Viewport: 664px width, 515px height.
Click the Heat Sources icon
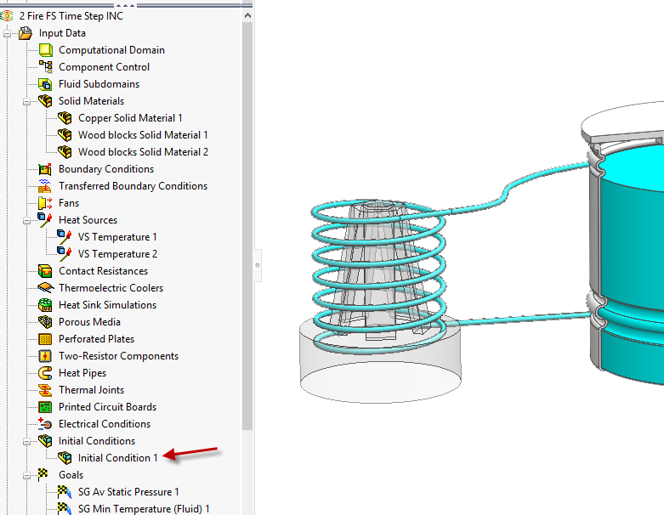point(45,219)
